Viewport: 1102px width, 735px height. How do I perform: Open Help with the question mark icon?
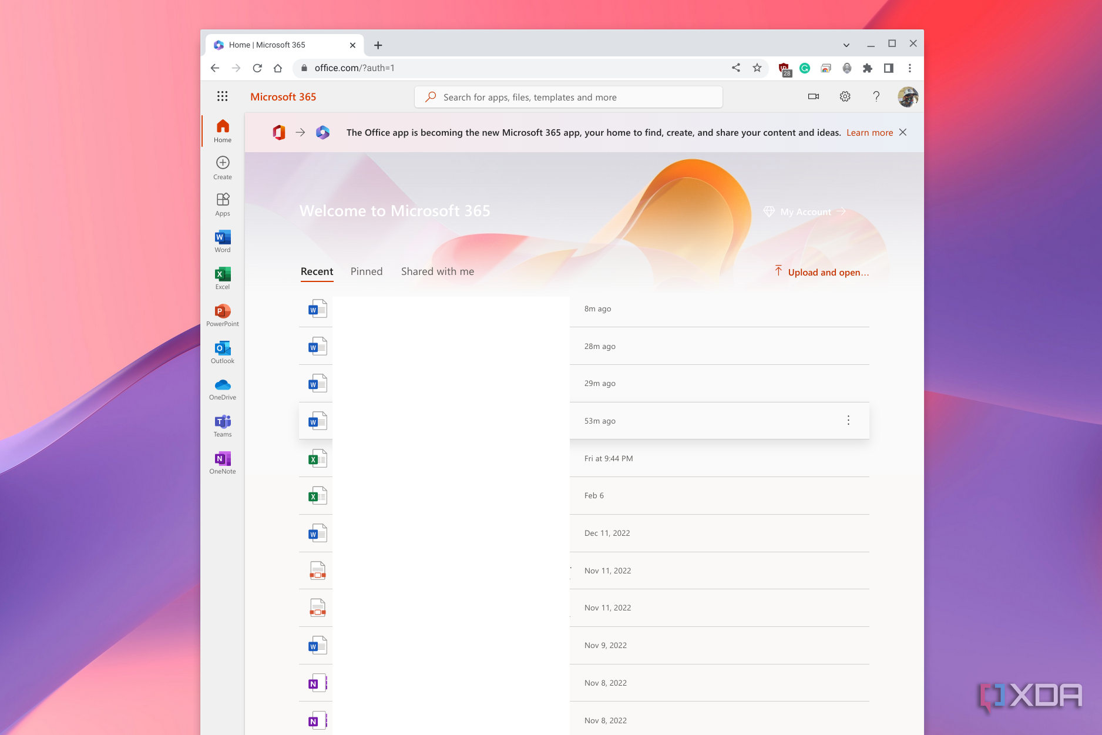pos(876,96)
